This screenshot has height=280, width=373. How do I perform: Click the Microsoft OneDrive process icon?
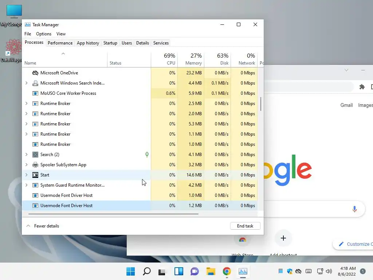[35, 73]
